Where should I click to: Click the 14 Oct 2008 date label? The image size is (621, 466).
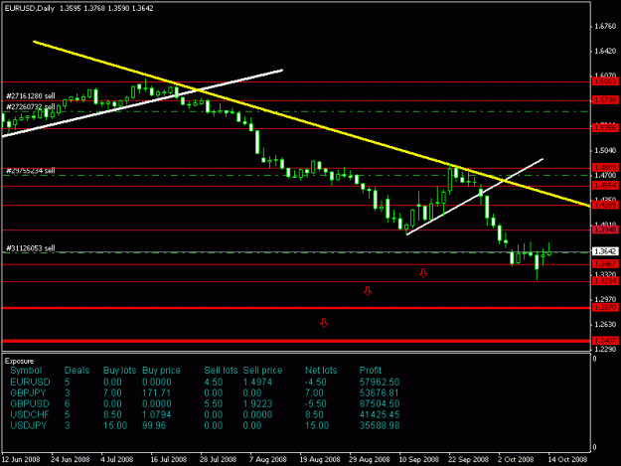tap(567, 459)
